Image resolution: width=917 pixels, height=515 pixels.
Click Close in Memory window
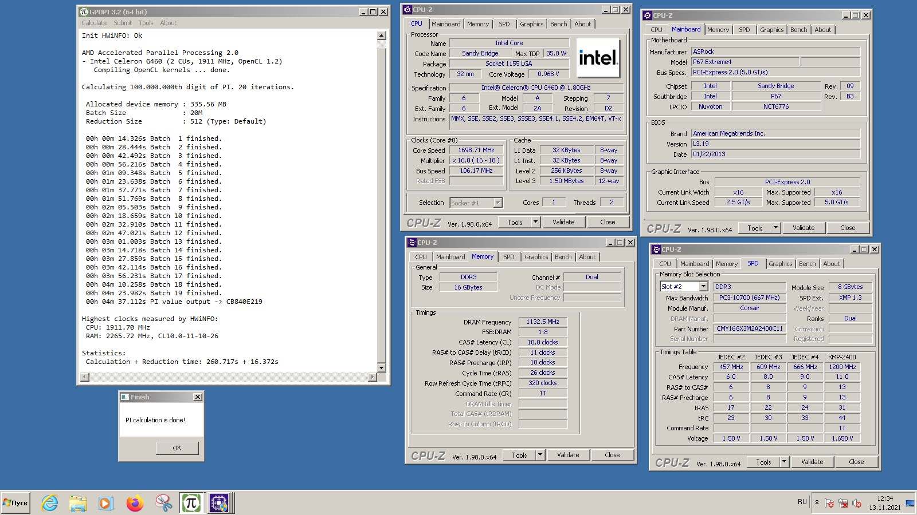613,455
